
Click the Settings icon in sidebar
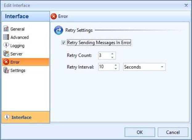(x=6, y=71)
